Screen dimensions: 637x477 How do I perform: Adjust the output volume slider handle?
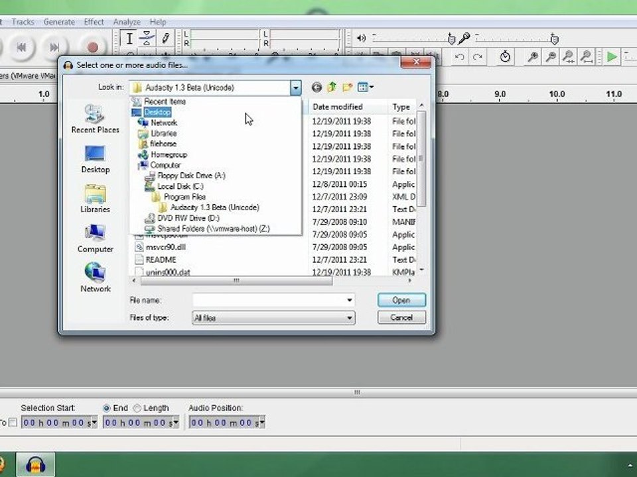click(x=451, y=38)
